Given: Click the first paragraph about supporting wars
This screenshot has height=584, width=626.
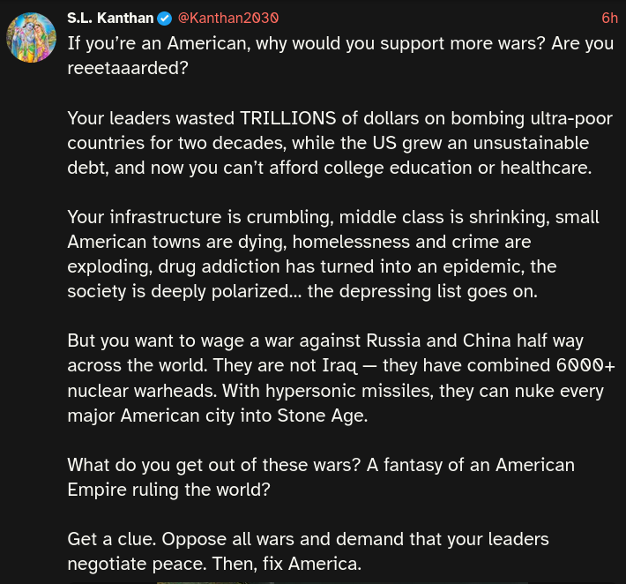Looking at the screenshot, I should tap(339, 55).
